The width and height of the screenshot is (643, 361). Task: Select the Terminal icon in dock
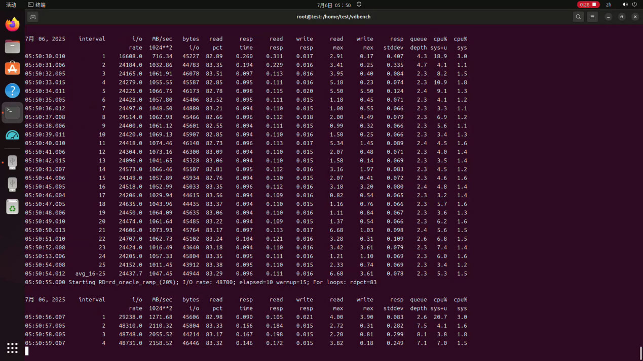point(12,112)
